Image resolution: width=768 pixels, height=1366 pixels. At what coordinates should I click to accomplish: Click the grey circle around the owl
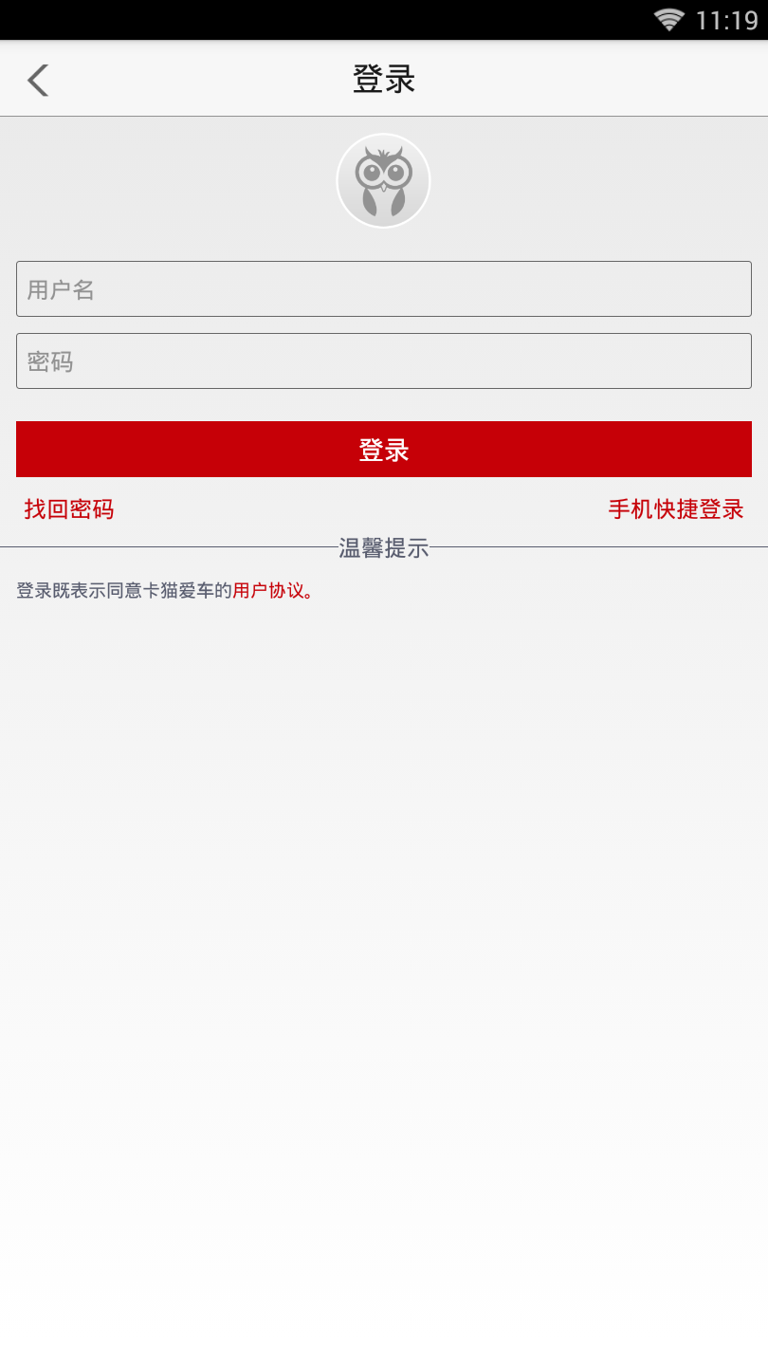[383, 180]
